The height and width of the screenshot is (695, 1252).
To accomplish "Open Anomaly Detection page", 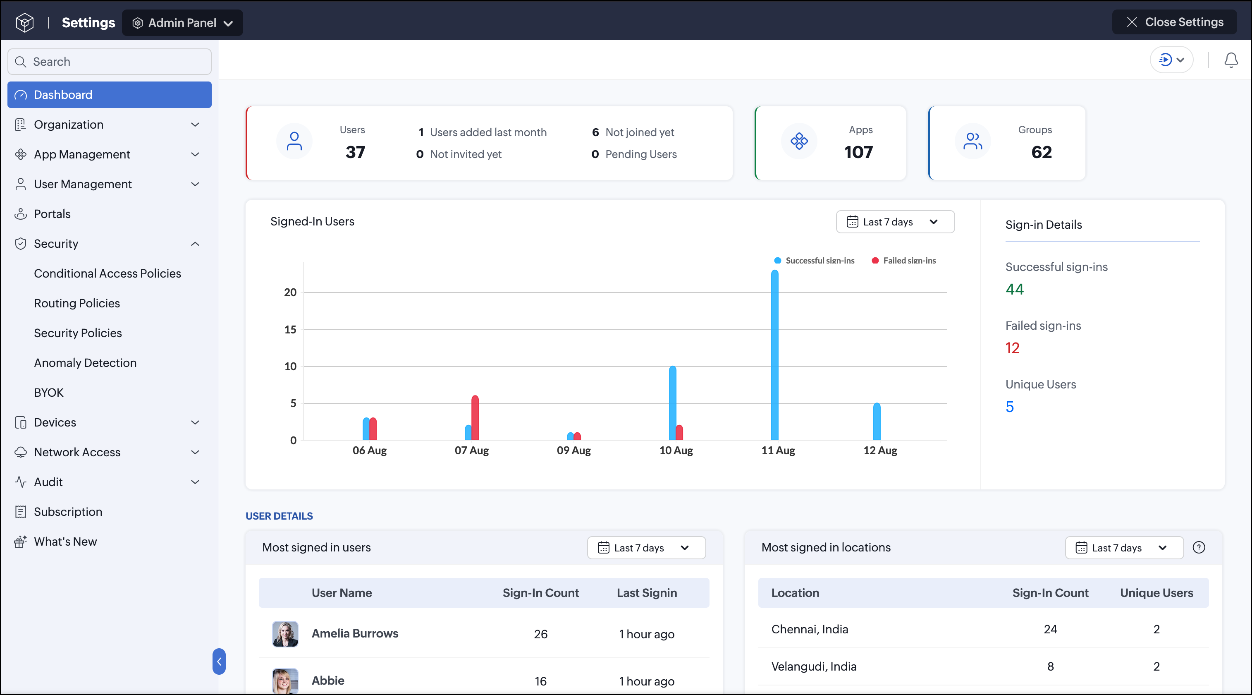I will coord(85,363).
